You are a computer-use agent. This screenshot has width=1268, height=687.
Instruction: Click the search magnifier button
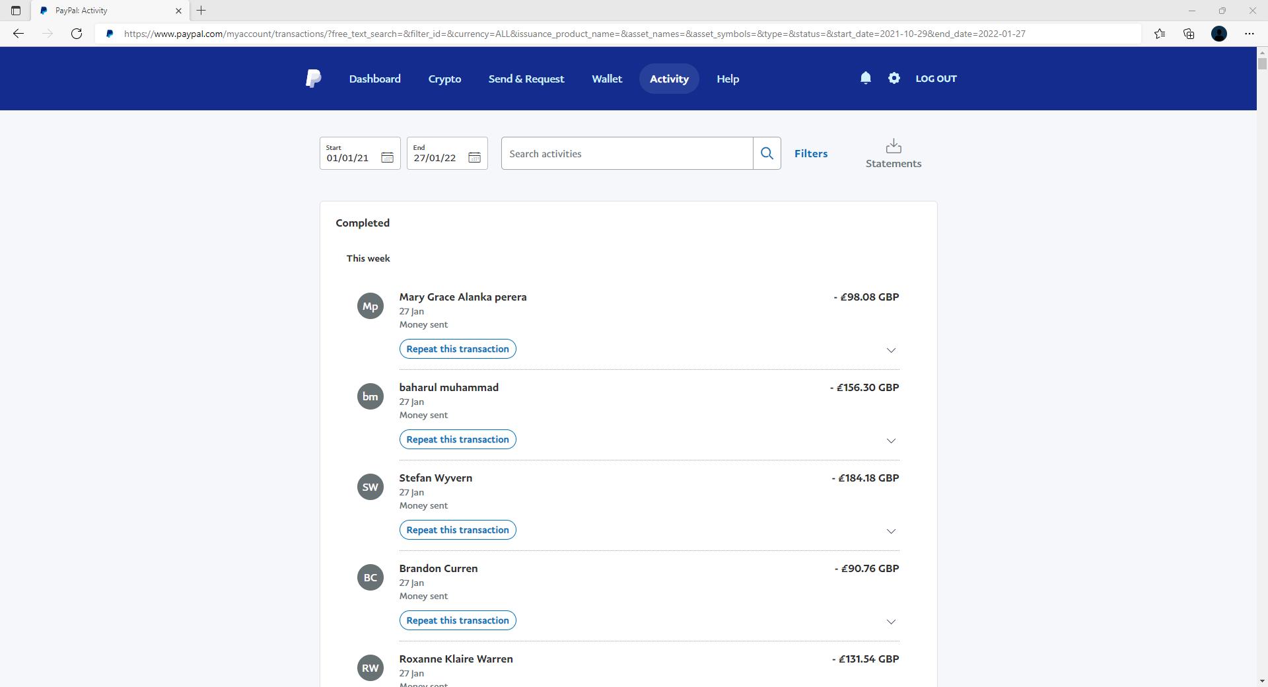767,153
